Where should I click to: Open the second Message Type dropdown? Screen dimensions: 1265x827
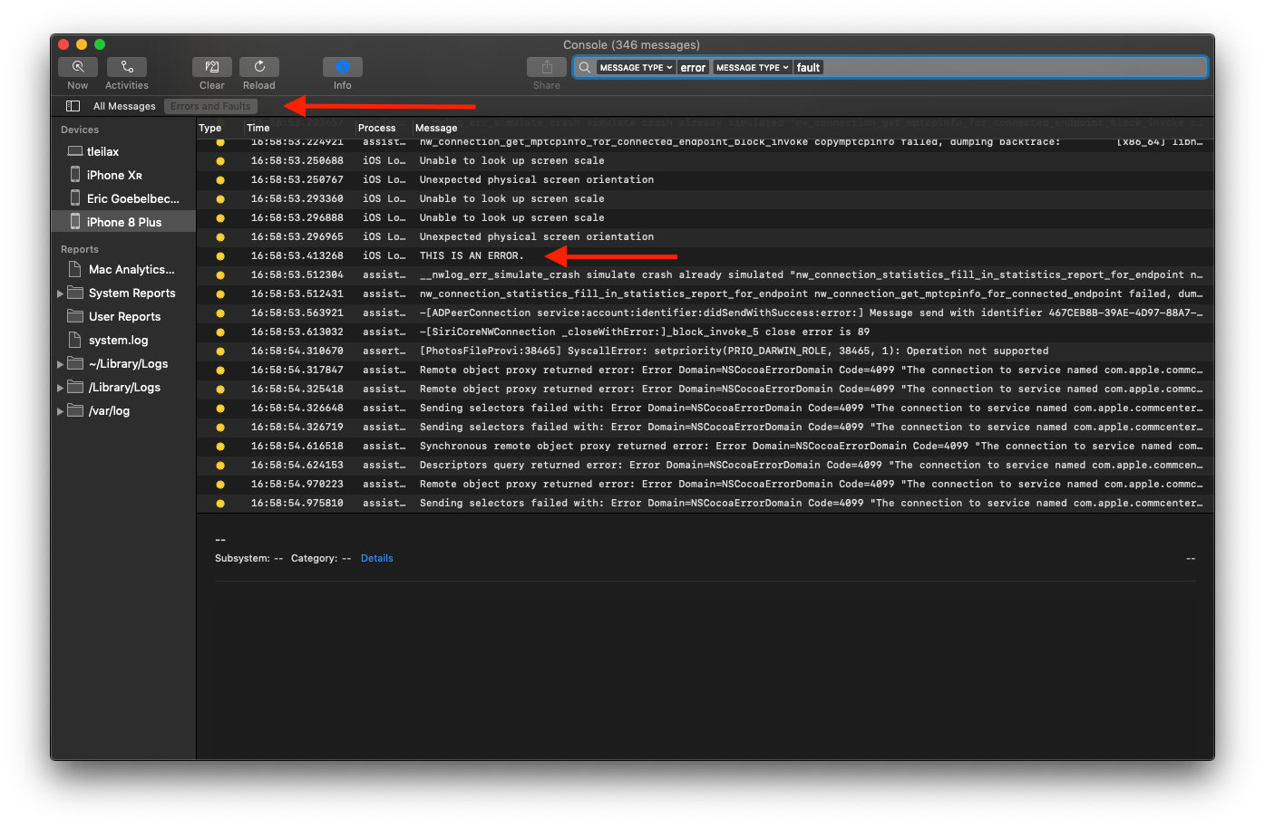(x=752, y=68)
